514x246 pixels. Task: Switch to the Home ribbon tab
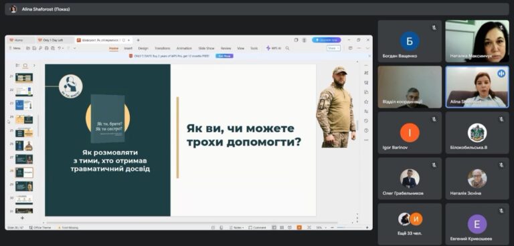pyautogui.click(x=114, y=48)
